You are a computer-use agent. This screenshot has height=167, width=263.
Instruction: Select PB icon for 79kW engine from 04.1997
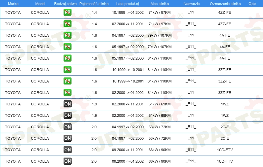point(68,35)
